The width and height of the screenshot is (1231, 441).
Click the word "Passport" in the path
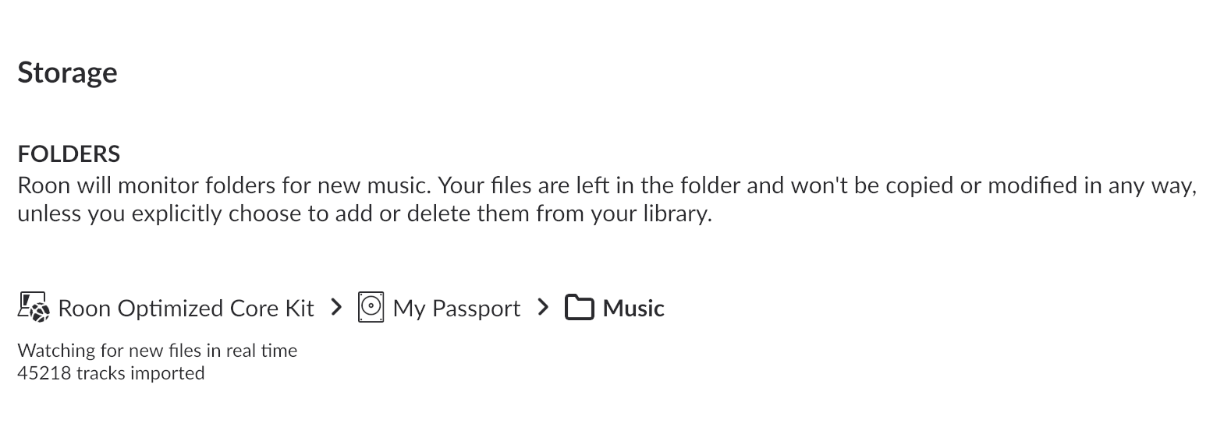476,309
